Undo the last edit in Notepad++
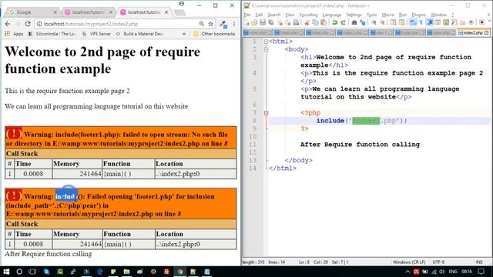 [x=334, y=22]
